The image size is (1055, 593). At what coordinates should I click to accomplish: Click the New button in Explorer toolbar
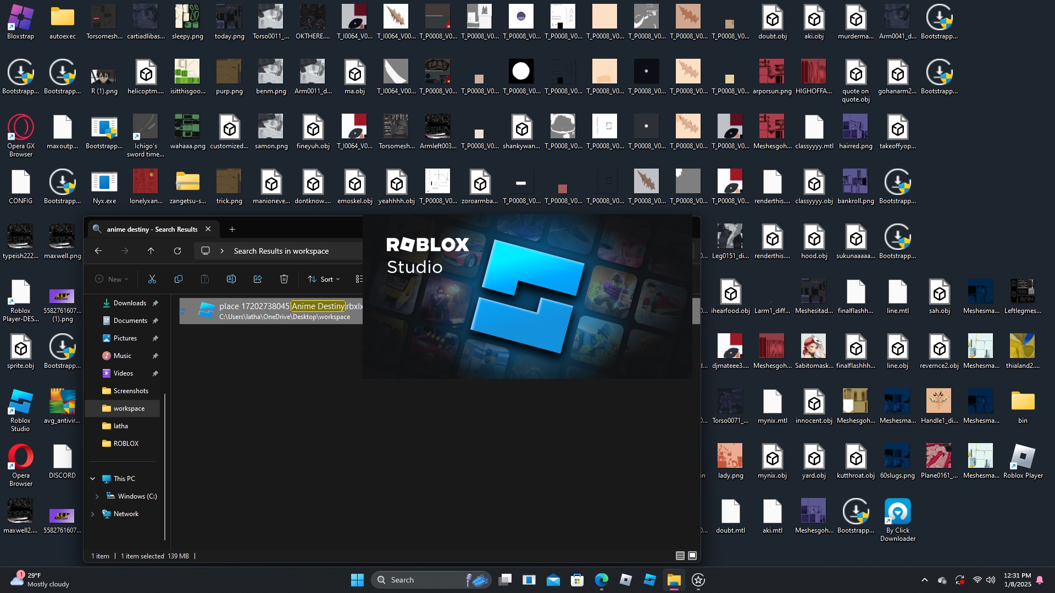tap(112, 279)
